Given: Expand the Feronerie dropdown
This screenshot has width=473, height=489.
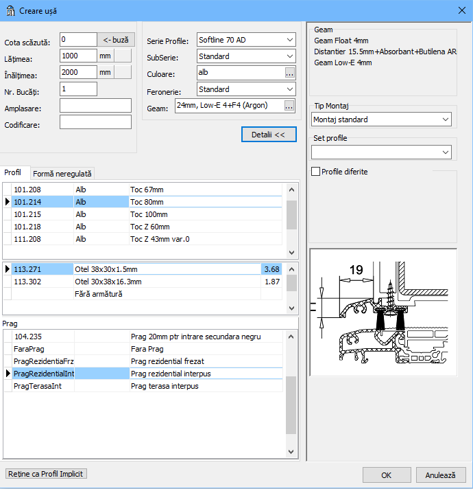Looking at the screenshot, I should 246,89.
